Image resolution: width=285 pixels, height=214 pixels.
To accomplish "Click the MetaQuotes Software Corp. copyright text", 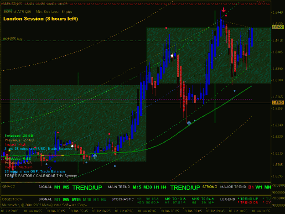I will click(44, 205).
